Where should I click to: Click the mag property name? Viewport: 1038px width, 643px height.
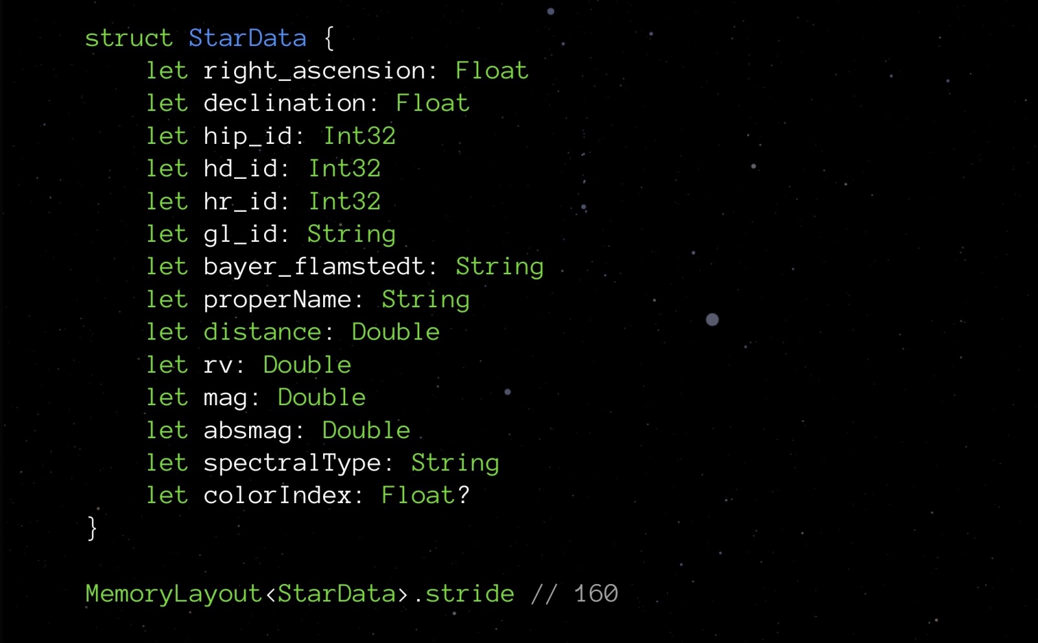pyautogui.click(x=226, y=399)
